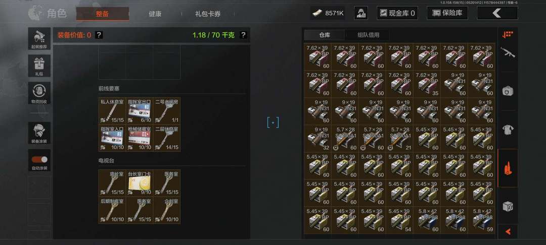Select the orange ammo bullet filter
This screenshot has width=546, height=245.
tap(508, 168)
